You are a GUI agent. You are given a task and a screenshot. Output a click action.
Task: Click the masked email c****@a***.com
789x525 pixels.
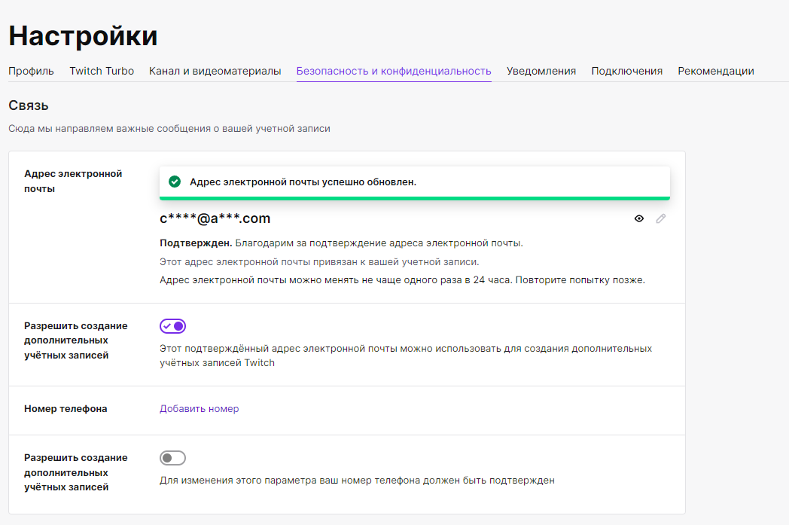click(215, 218)
